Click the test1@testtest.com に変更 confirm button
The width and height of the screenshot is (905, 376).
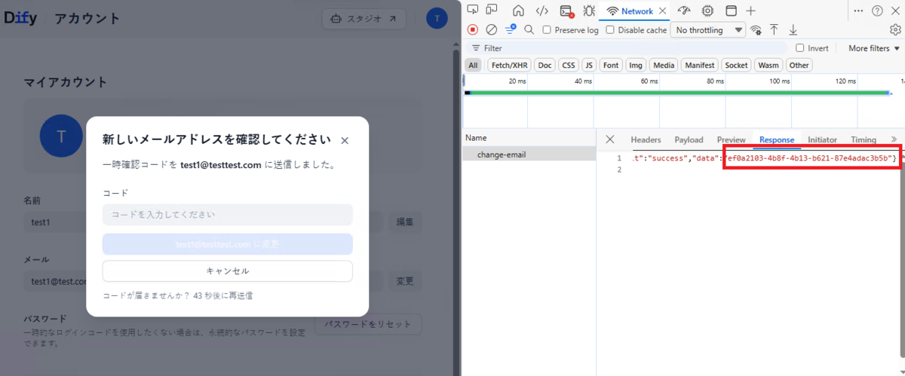point(228,244)
